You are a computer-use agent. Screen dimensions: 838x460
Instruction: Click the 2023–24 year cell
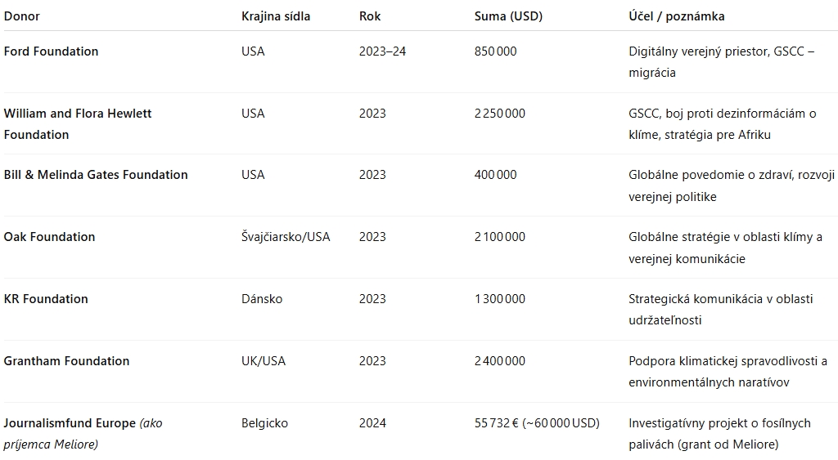pos(383,51)
